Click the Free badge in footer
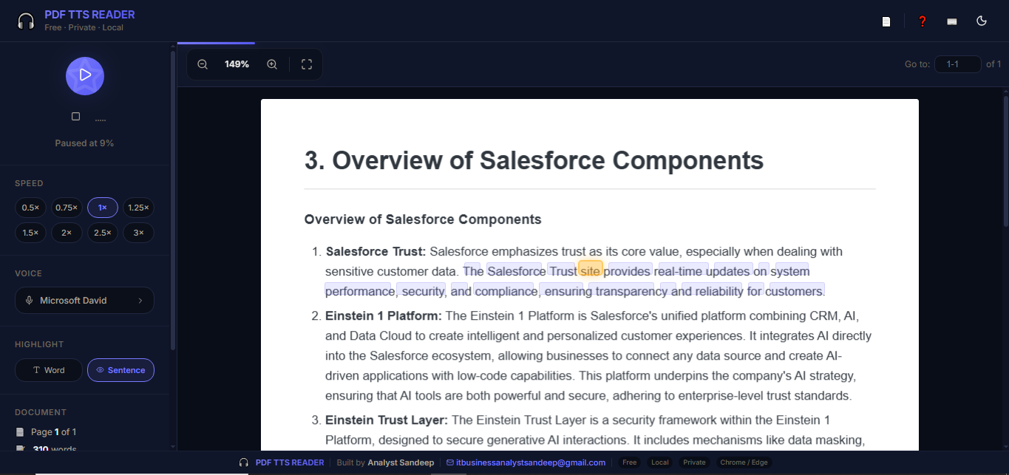The height and width of the screenshot is (475, 1009). (x=630, y=462)
